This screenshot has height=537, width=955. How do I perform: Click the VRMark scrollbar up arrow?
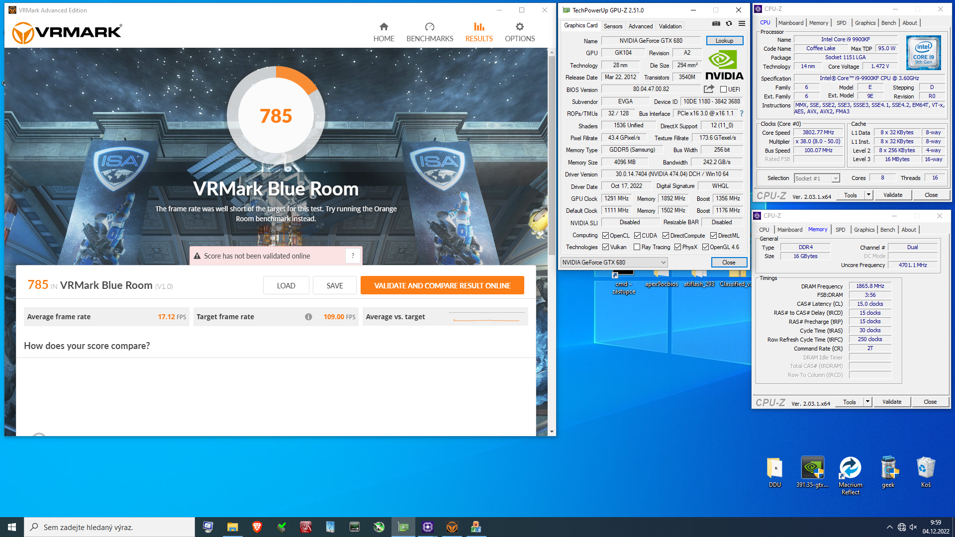(552, 52)
